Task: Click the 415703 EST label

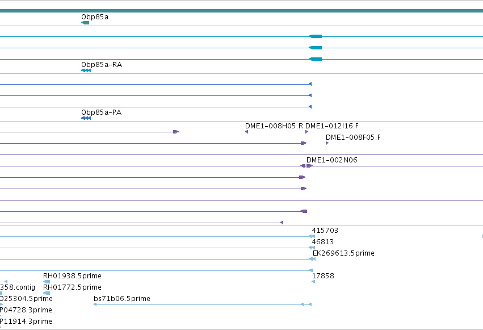Action: [x=325, y=231]
